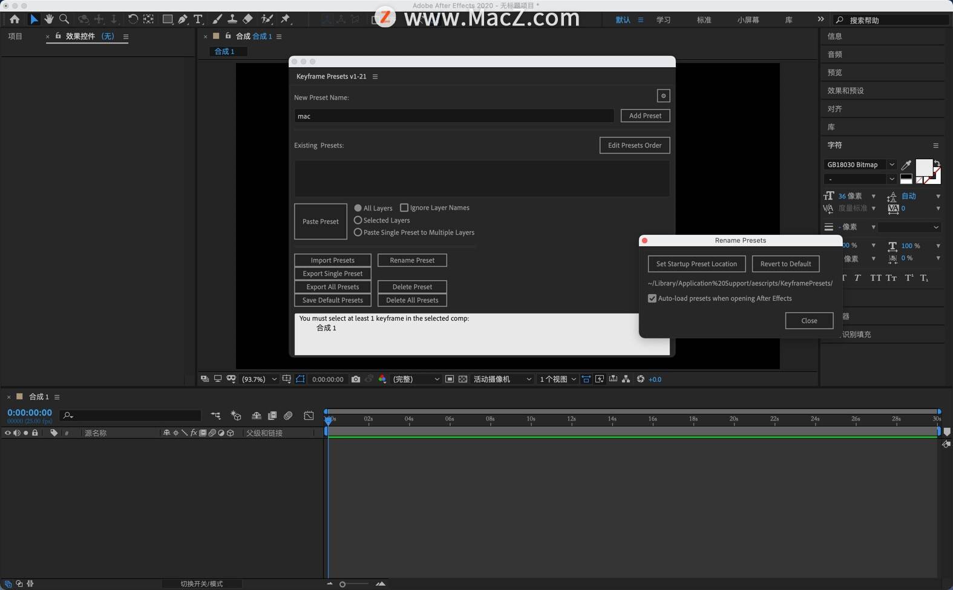This screenshot has width=953, height=590.
Task: Click the gear settings icon in Keyframe Presets
Action: click(x=663, y=96)
